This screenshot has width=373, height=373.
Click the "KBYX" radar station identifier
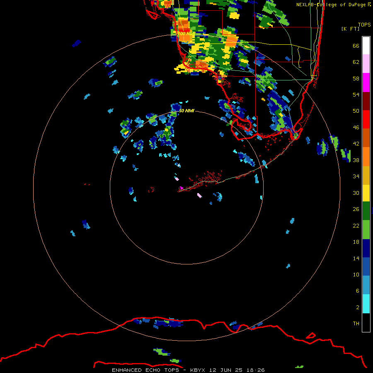197,370
